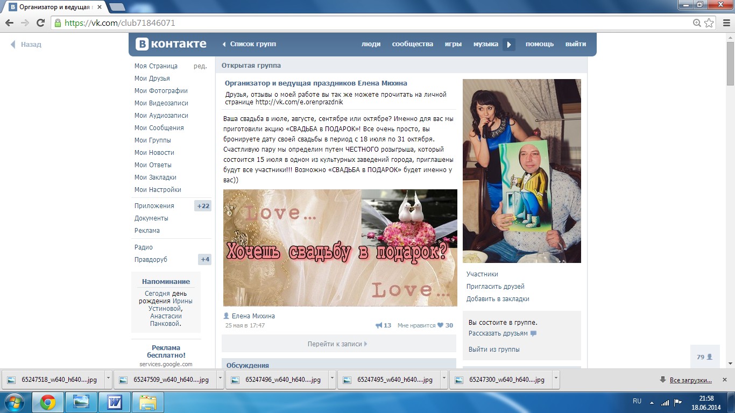Screen dimensions: 735x413
Task: Open dropdown for 65247518 download
Action: click(x=108, y=379)
